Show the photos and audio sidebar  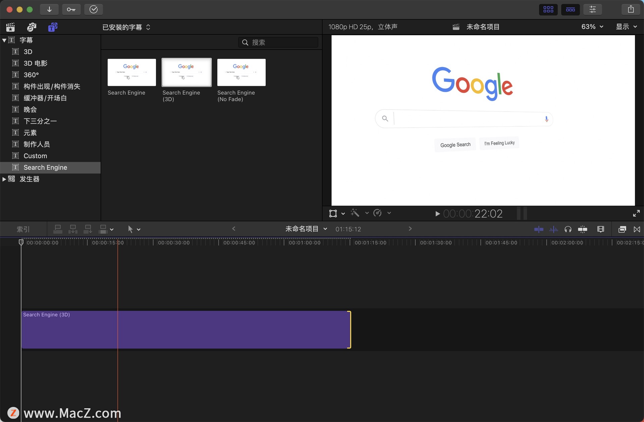click(x=32, y=27)
